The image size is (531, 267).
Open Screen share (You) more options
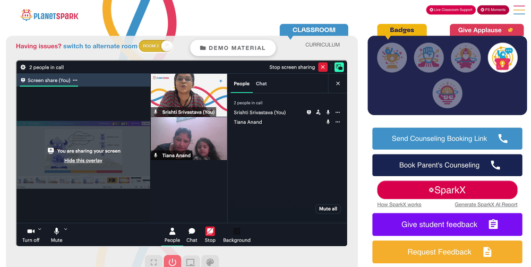[x=75, y=80]
